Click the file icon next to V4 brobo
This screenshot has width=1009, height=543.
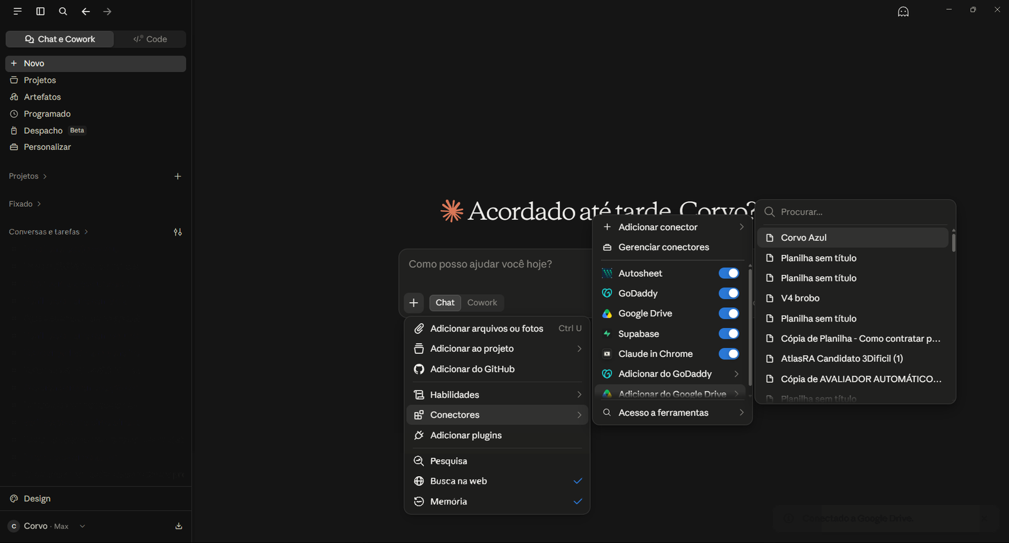(769, 298)
